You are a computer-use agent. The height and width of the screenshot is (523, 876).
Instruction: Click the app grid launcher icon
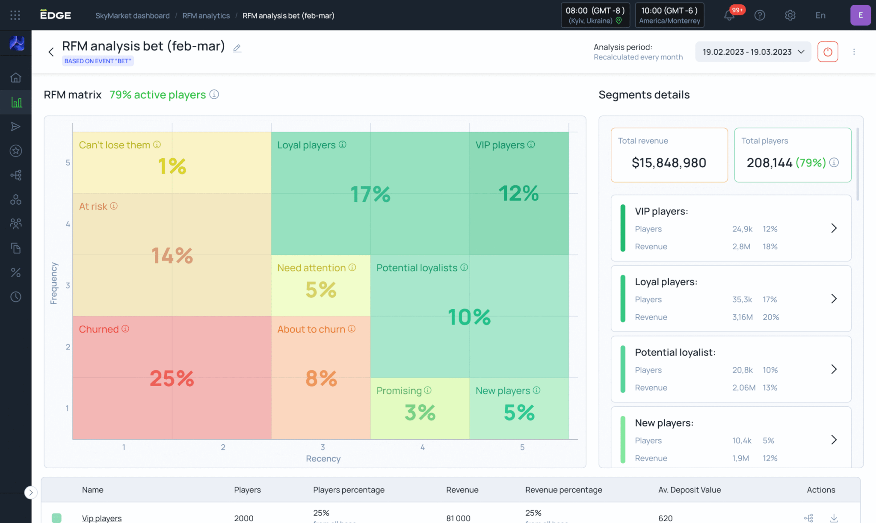[15, 15]
